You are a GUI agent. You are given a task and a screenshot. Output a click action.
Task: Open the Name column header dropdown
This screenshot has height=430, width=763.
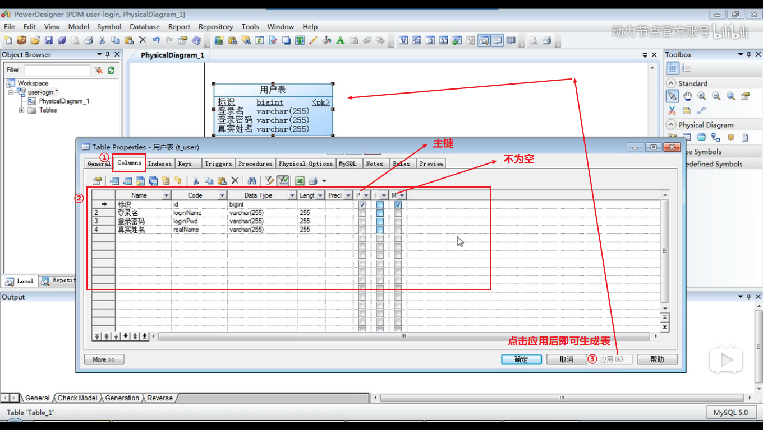click(x=166, y=195)
